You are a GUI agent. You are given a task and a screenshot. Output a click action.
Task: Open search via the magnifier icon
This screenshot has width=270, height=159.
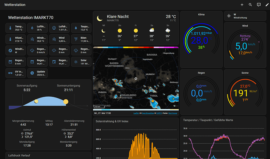(x=250, y=5)
